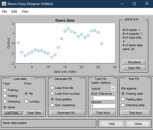Minimize the Neuro-Fuzzy Designer window

pos(122,4)
